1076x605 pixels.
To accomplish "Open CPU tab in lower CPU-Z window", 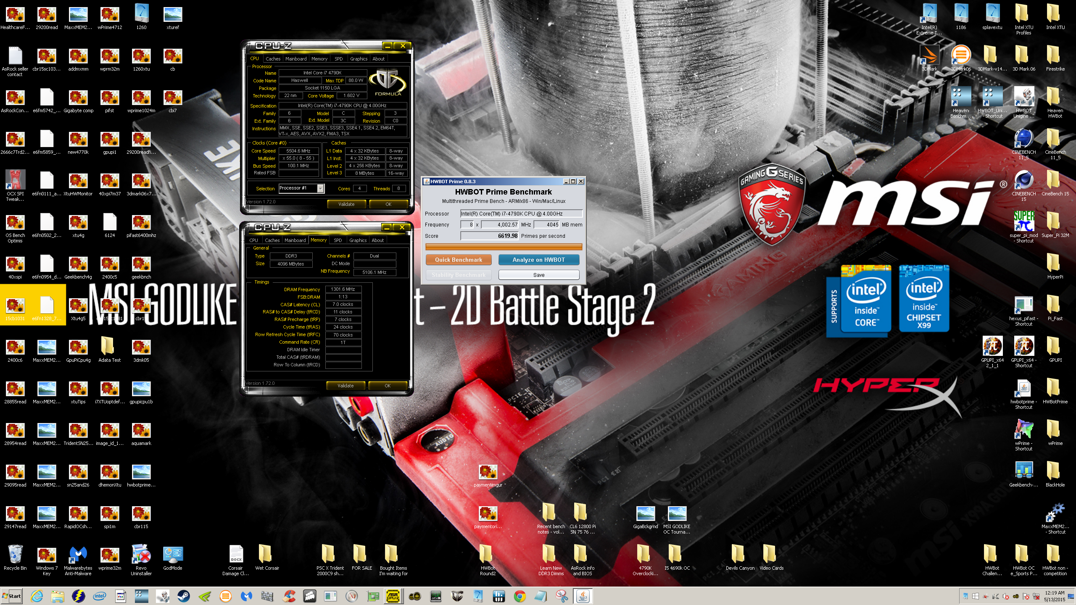I will click(x=254, y=240).
